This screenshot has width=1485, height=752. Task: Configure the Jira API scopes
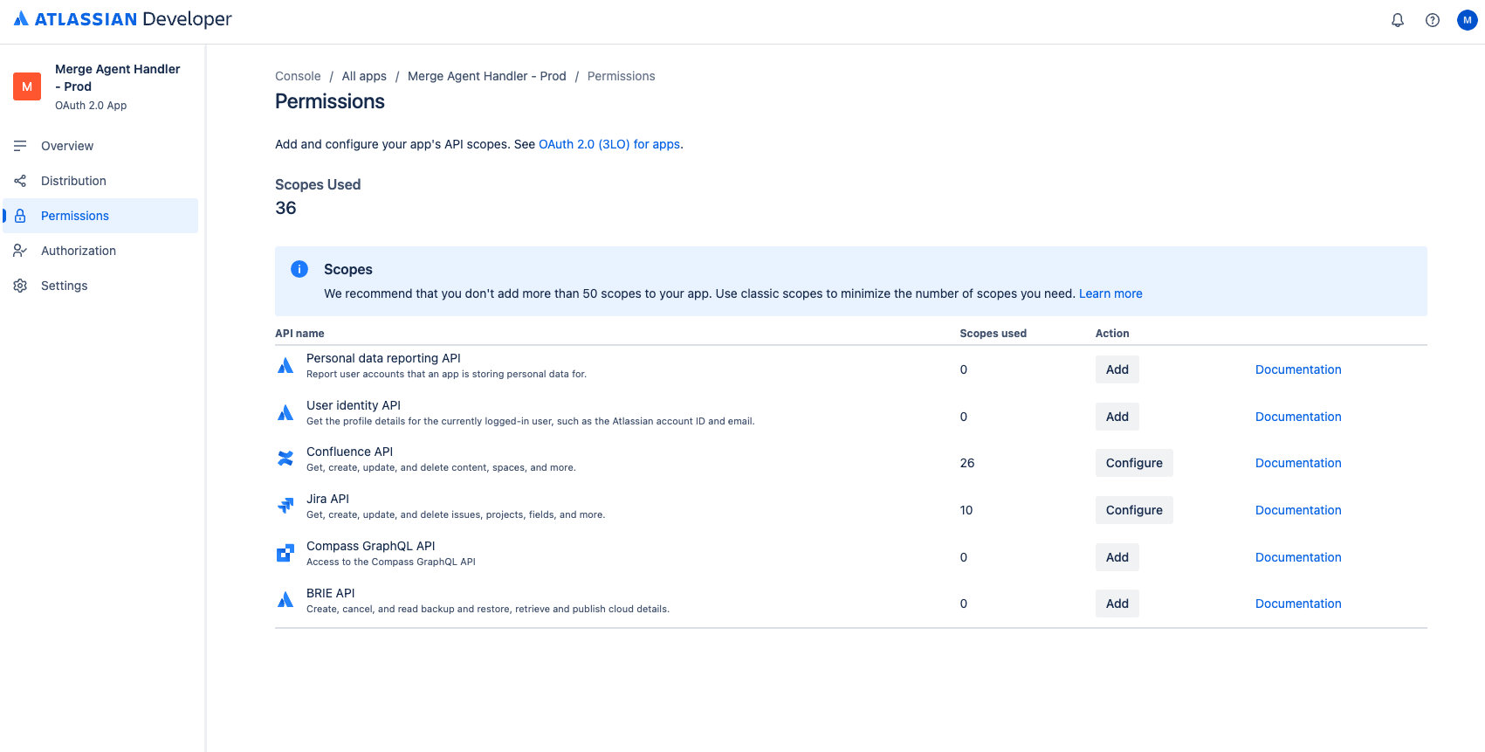1134,510
